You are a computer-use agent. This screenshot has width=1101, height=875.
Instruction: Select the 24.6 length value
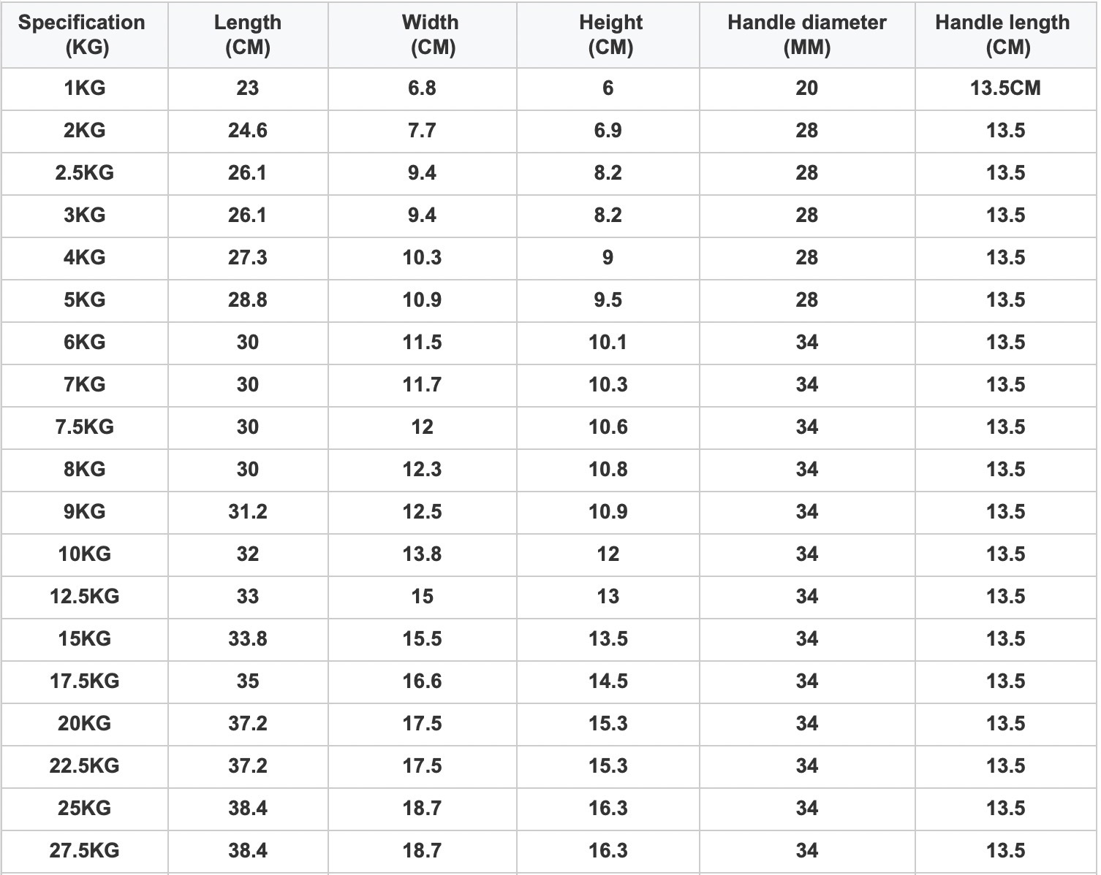[248, 131]
